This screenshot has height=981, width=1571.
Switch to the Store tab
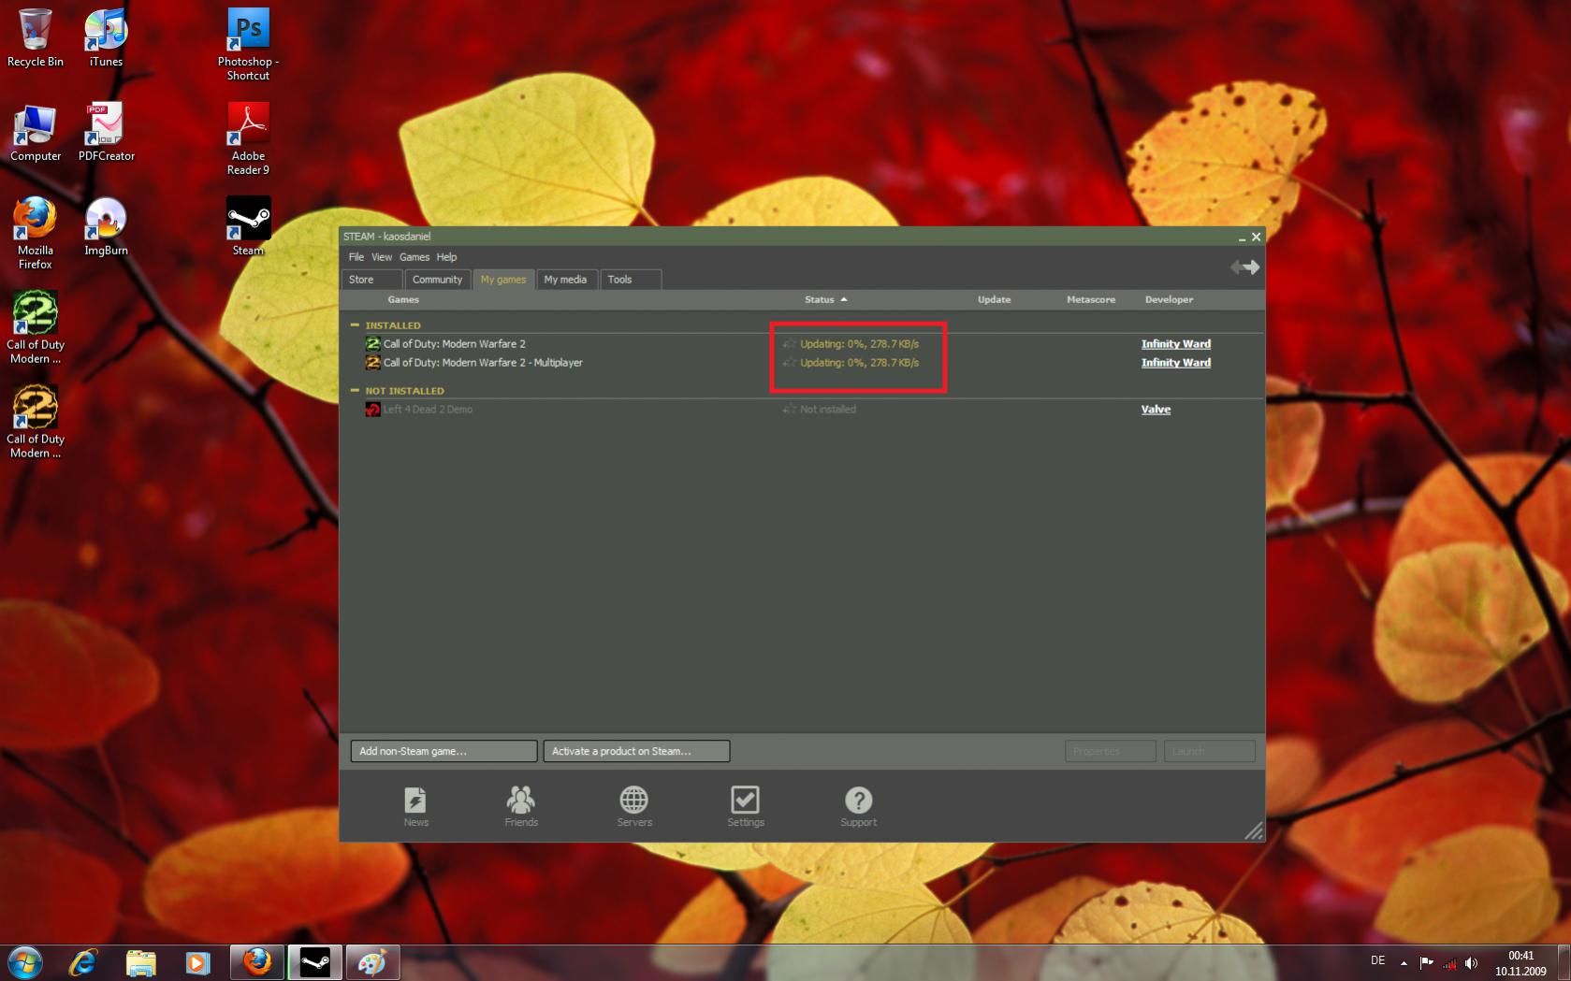coord(372,280)
